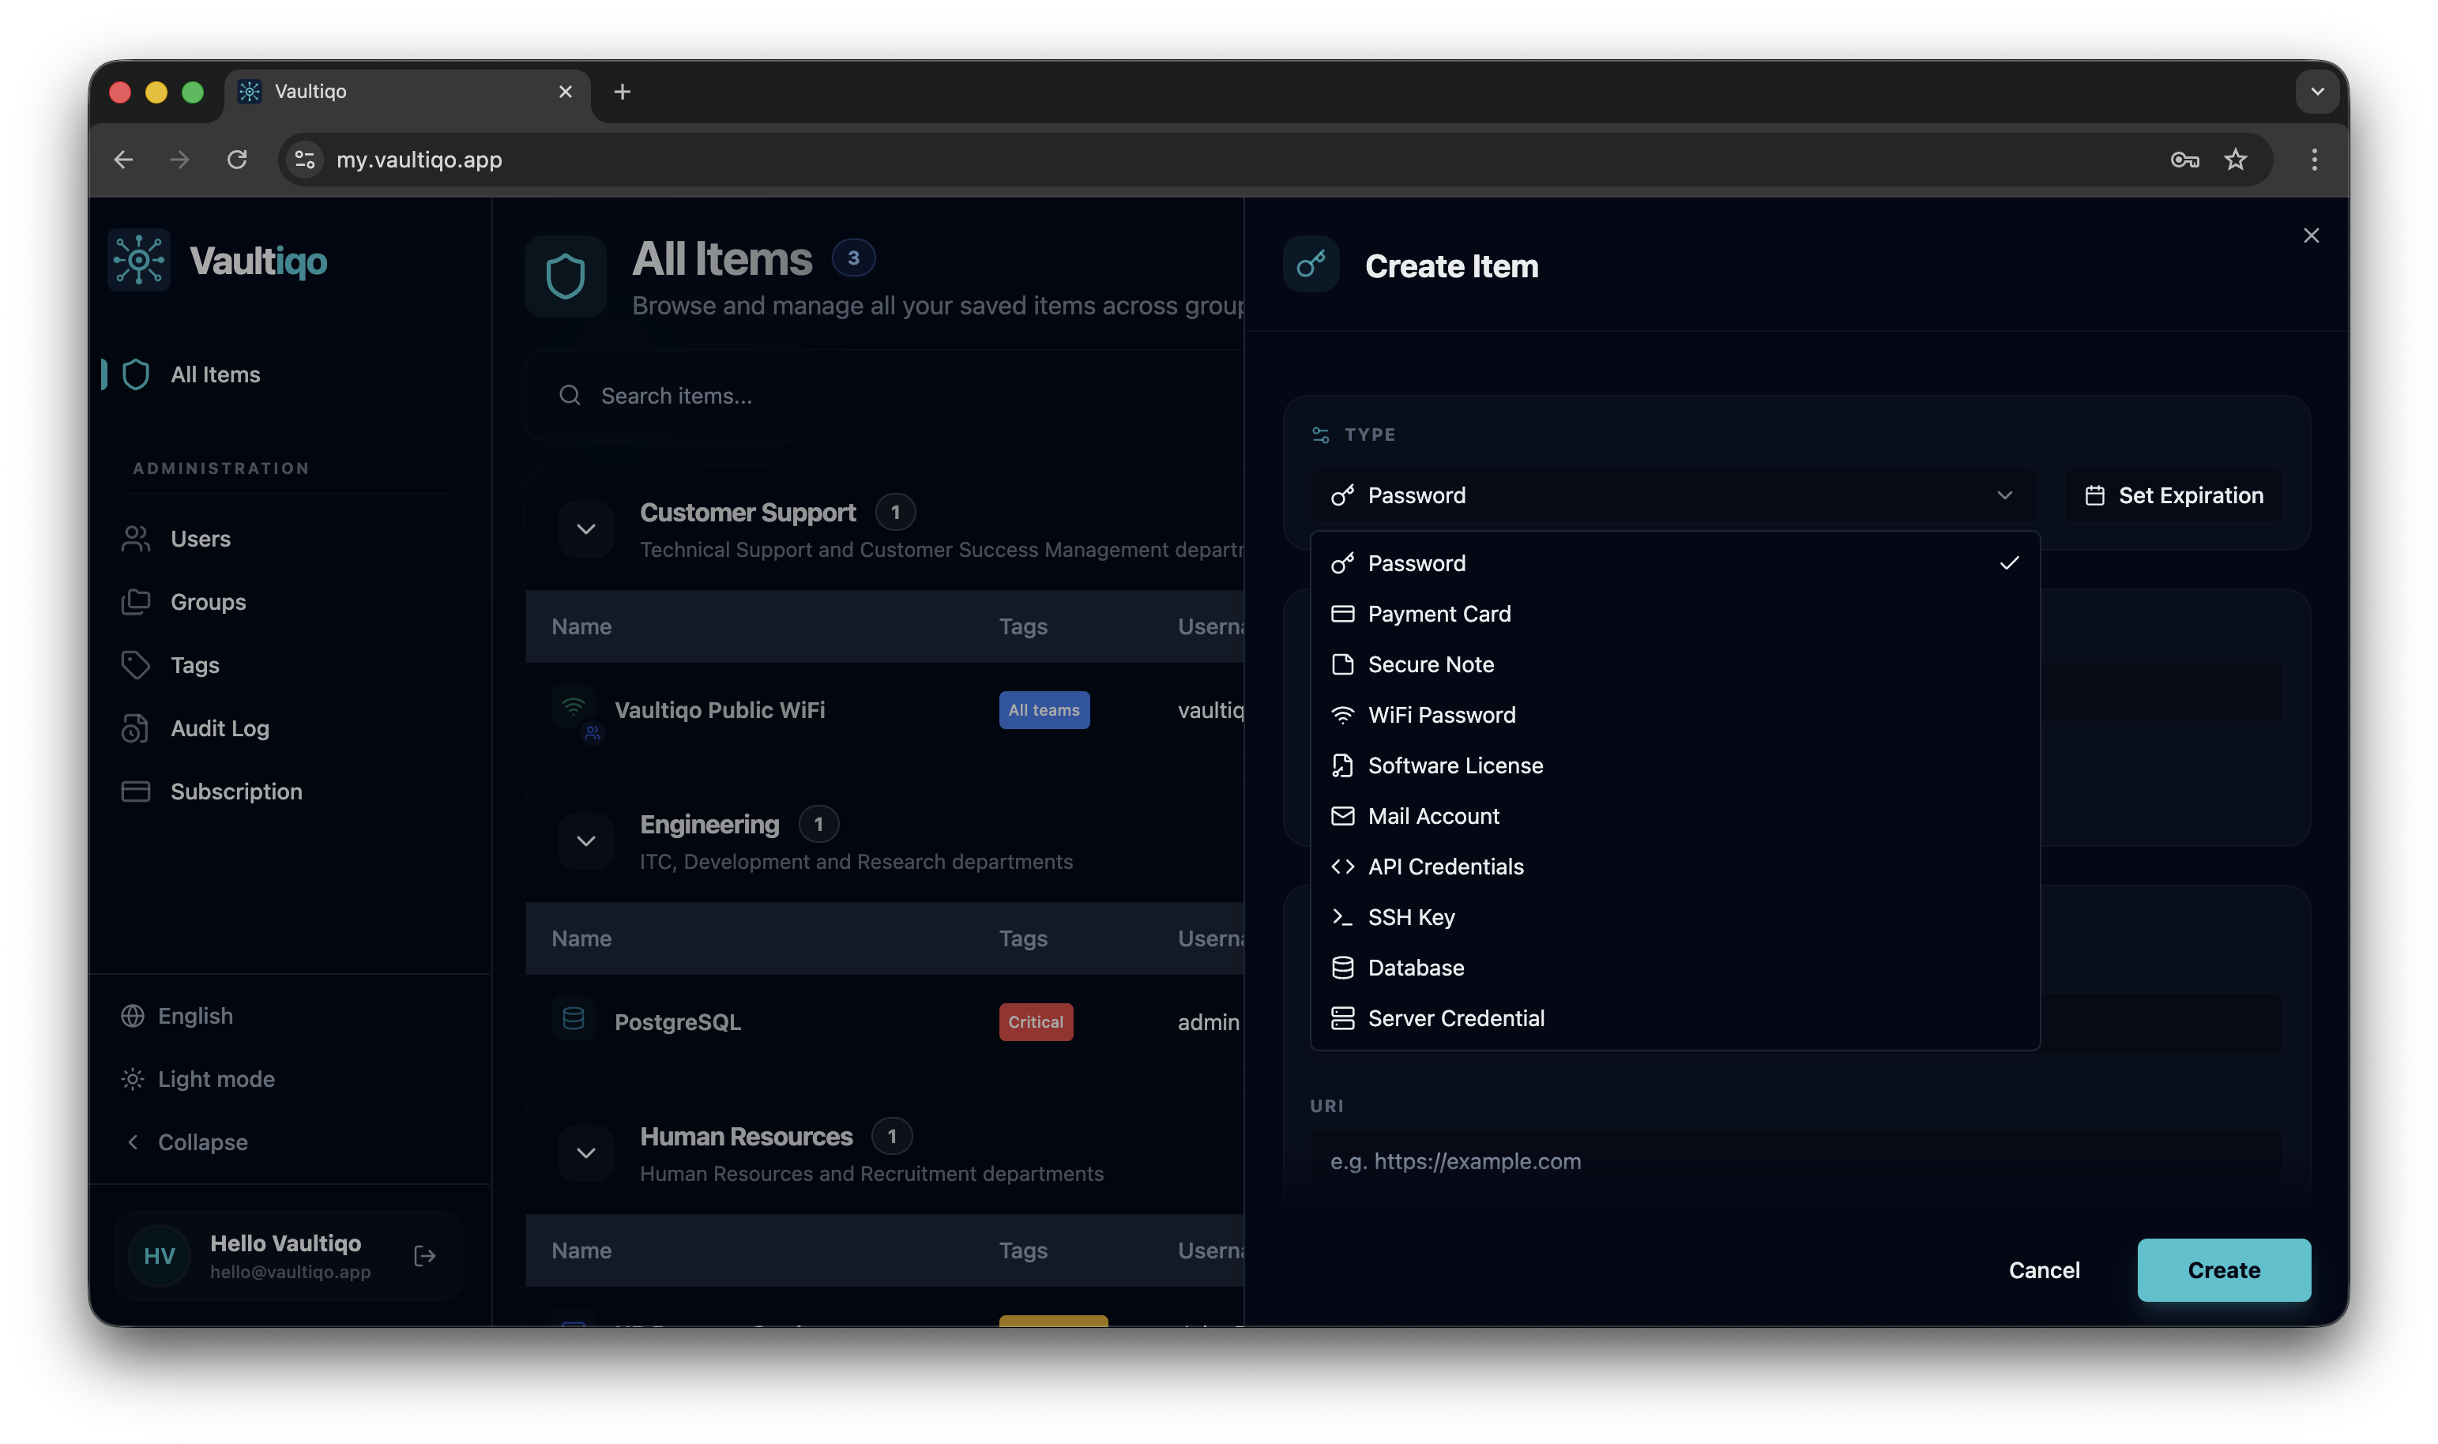The image size is (2438, 1444).
Task: Select Secure Note type option
Action: pos(1674,664)
